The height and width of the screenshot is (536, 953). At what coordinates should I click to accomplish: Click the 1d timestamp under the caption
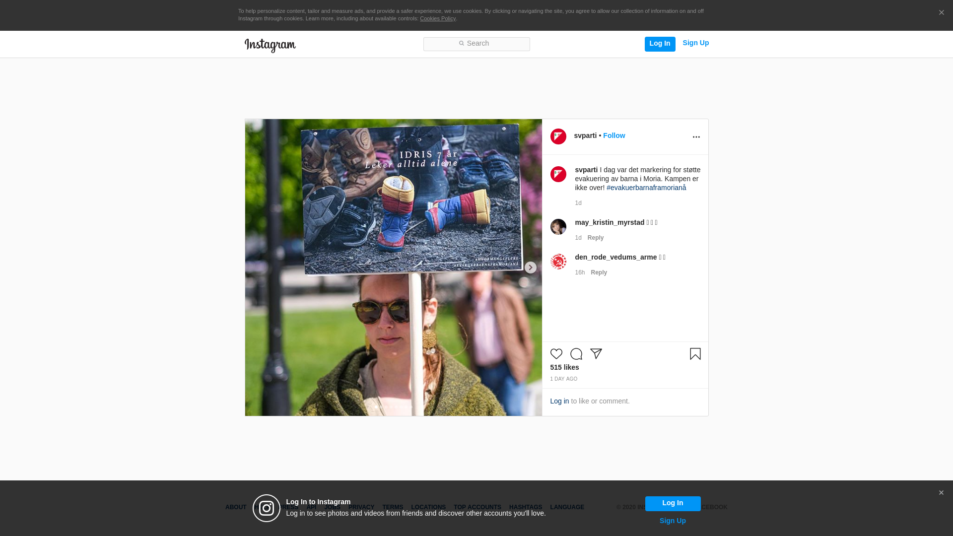[578, 203]
